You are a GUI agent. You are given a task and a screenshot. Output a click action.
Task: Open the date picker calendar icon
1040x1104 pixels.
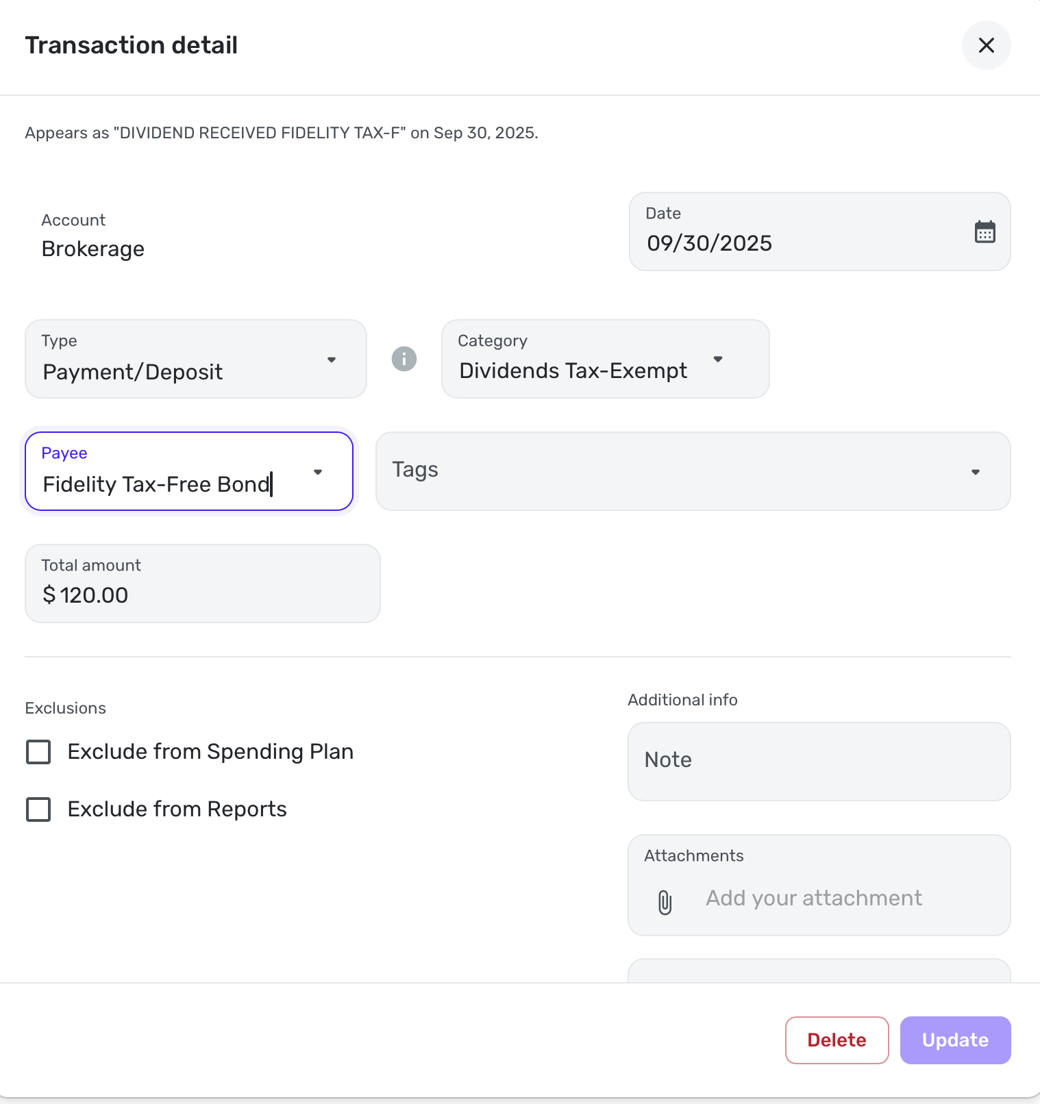(985, 232)
